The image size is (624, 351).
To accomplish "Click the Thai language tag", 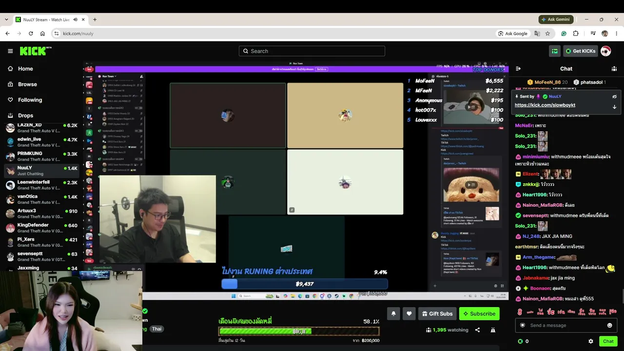I will pos(156,329).
